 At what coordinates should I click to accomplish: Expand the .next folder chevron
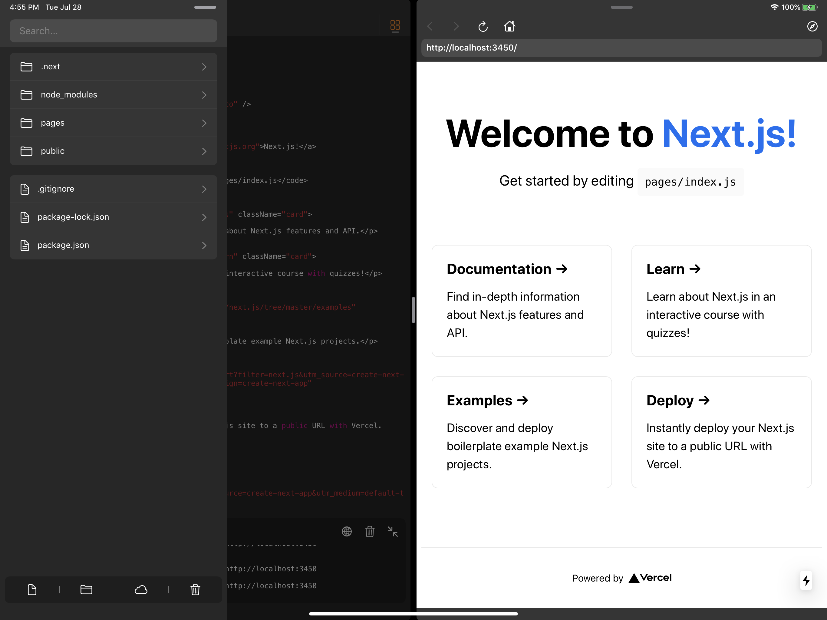pos(204,67)
